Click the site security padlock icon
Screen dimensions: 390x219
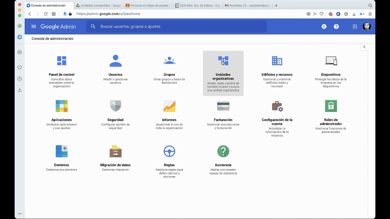pyautogui.click(x=70, y=14)
